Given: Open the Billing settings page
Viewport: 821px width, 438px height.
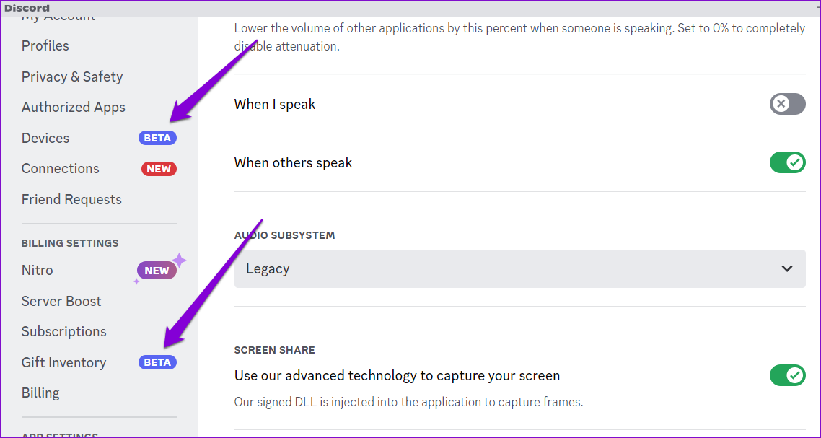Looking at the screenshot, I should coord(40,393).
